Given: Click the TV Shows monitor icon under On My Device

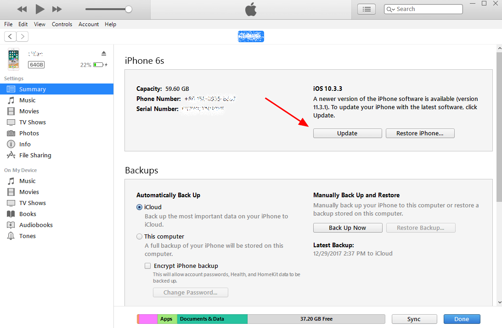Looking at the screenshot, I should 11,203.
